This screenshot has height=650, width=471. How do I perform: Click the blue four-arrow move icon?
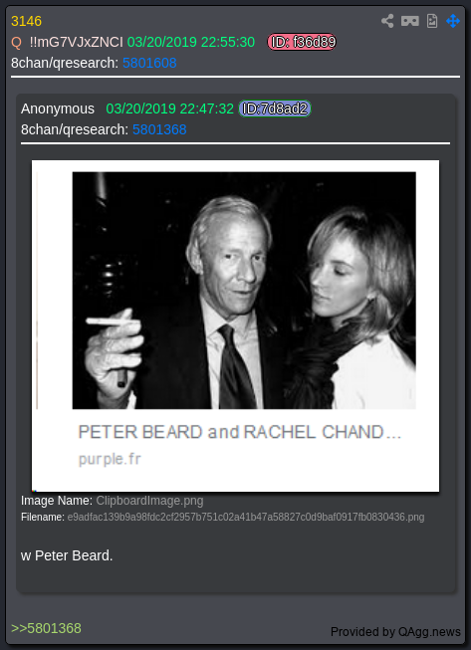[x=453, y=21]
